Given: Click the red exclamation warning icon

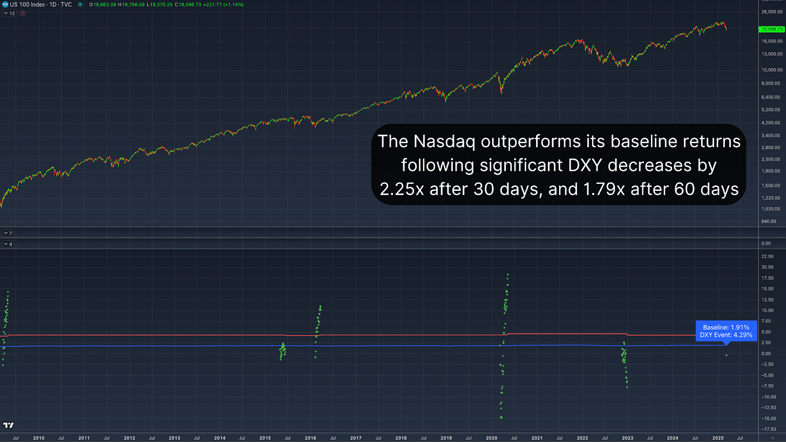Looking at the screenshot, I should click(x=23, y=13).
